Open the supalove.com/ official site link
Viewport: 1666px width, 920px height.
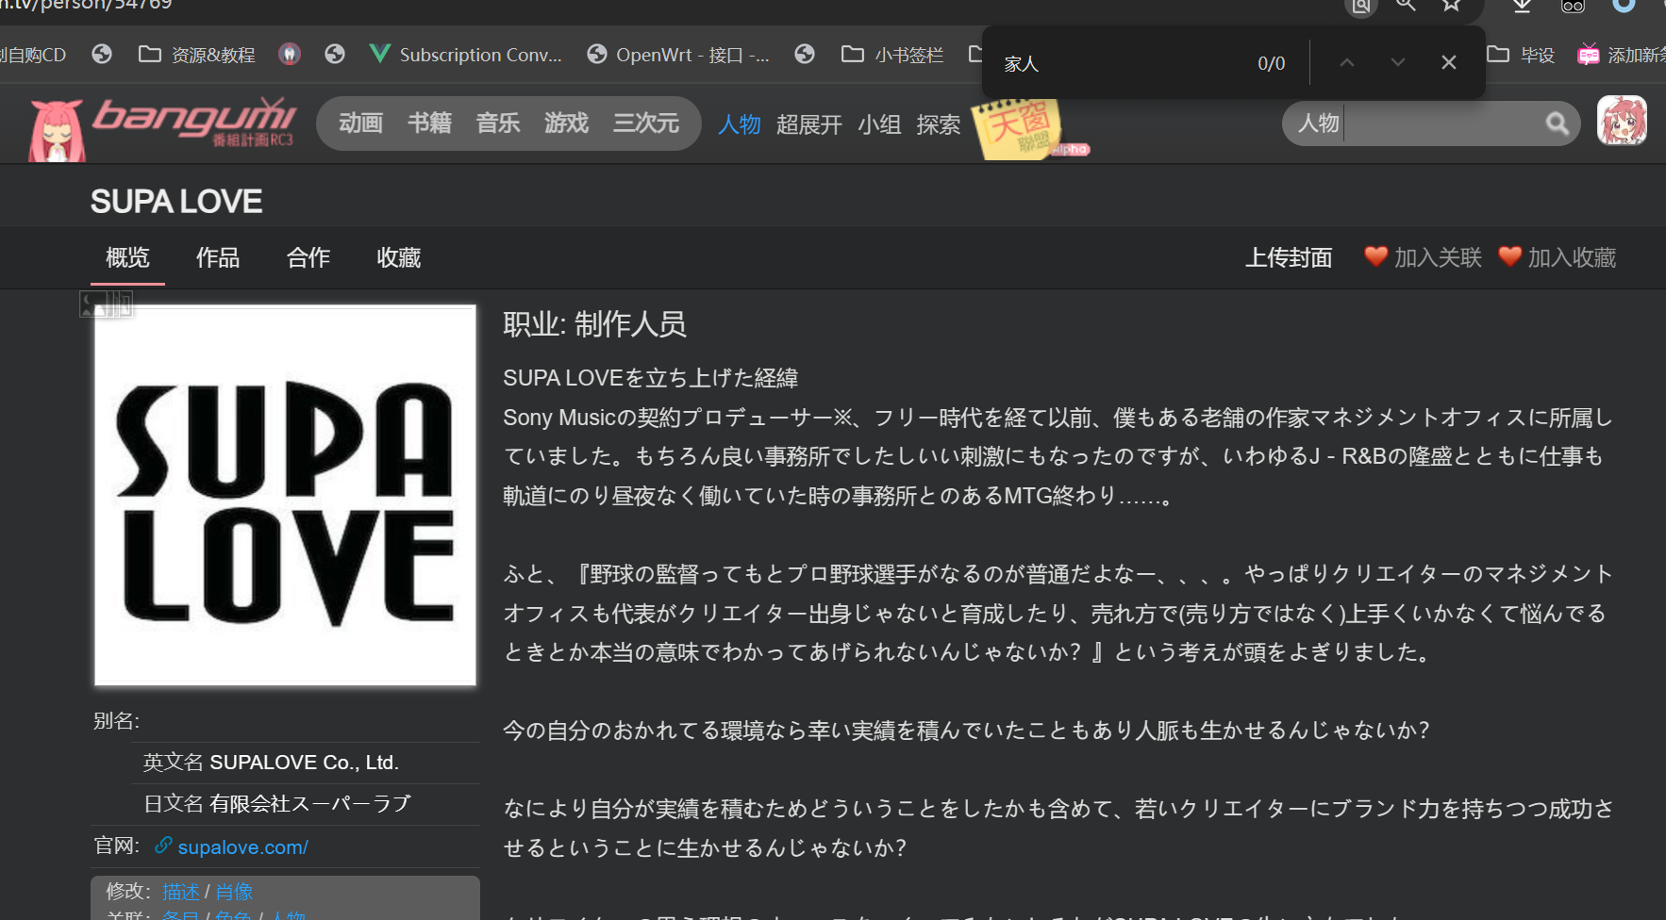coord(243,846)
